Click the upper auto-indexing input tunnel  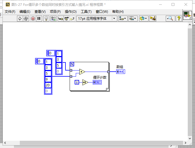[71, 70]
